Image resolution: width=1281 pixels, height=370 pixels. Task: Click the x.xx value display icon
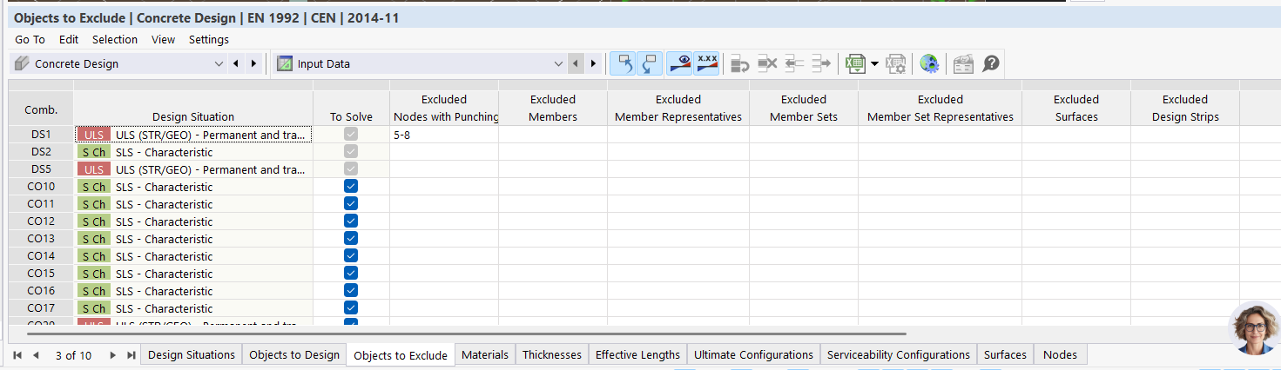pos(706,63)
